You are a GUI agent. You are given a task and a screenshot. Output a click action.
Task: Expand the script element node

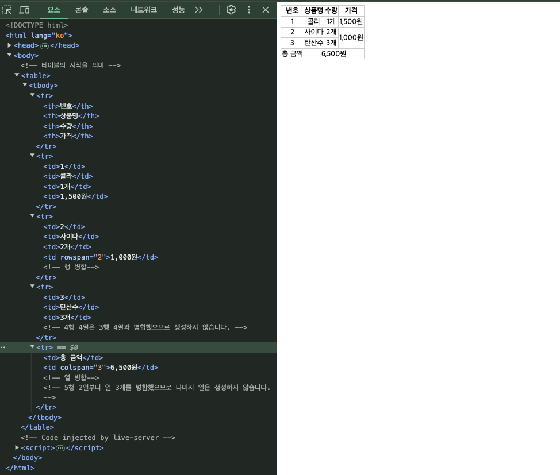pos(17,447)
